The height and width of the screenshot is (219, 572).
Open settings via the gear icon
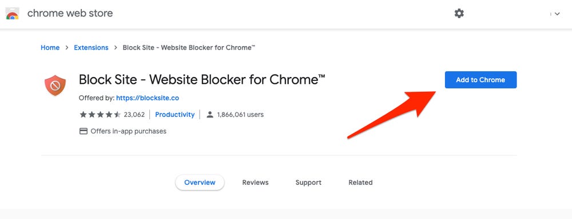click(459, 14)
